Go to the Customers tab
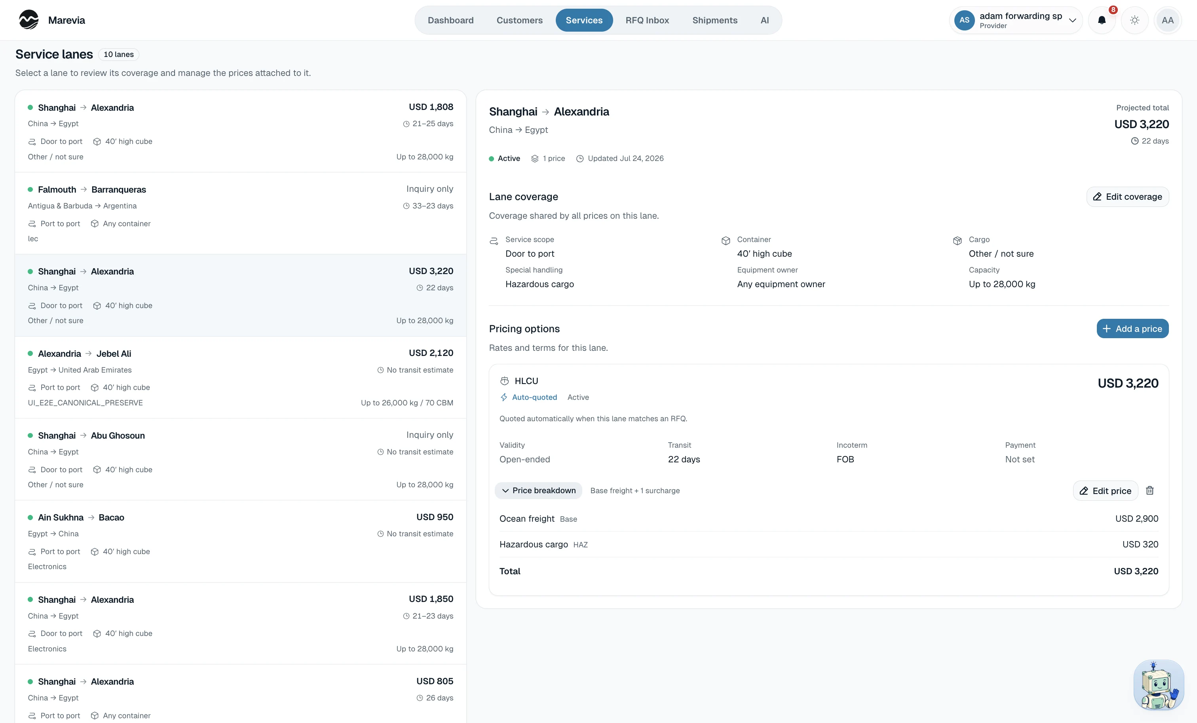The image size is (1197, 723). (519, 21)
